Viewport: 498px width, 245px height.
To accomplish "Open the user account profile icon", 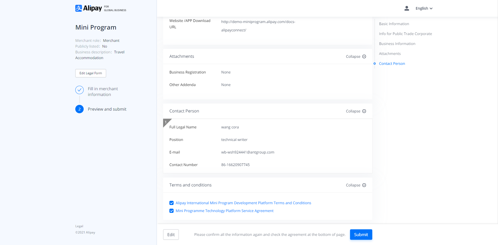I will [407, 8].
